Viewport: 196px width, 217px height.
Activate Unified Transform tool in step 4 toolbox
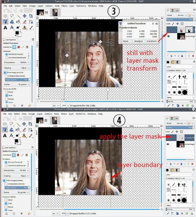[5, 130]
